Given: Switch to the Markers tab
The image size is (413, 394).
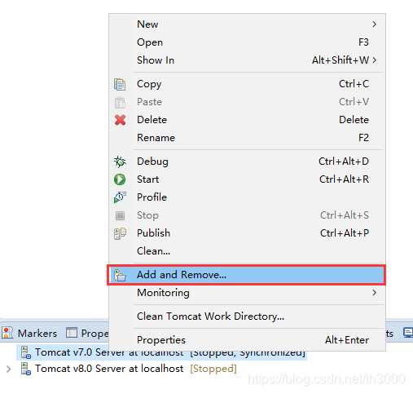Looking at the screenshot, I should coord(29,333).
